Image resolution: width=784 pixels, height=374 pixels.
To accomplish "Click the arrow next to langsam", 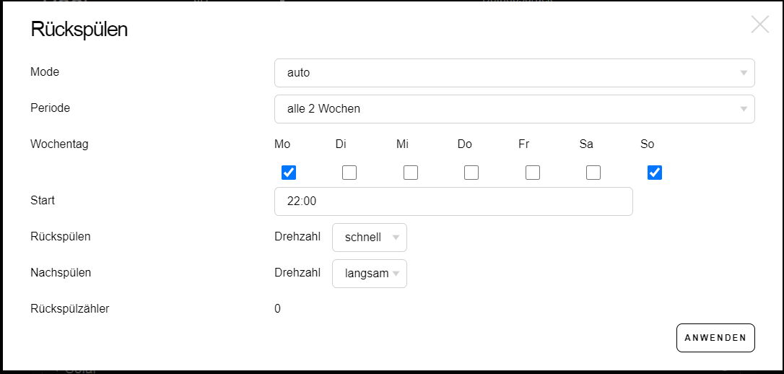I will 396,274.
